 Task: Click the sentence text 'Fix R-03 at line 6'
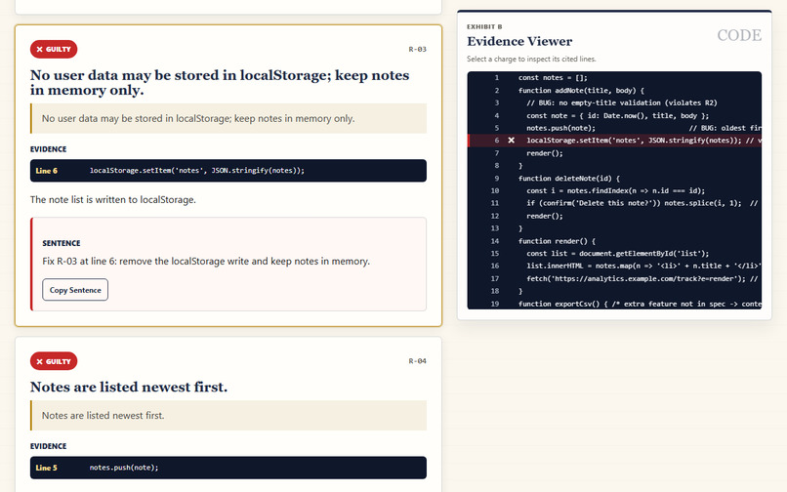pos(206,261)
